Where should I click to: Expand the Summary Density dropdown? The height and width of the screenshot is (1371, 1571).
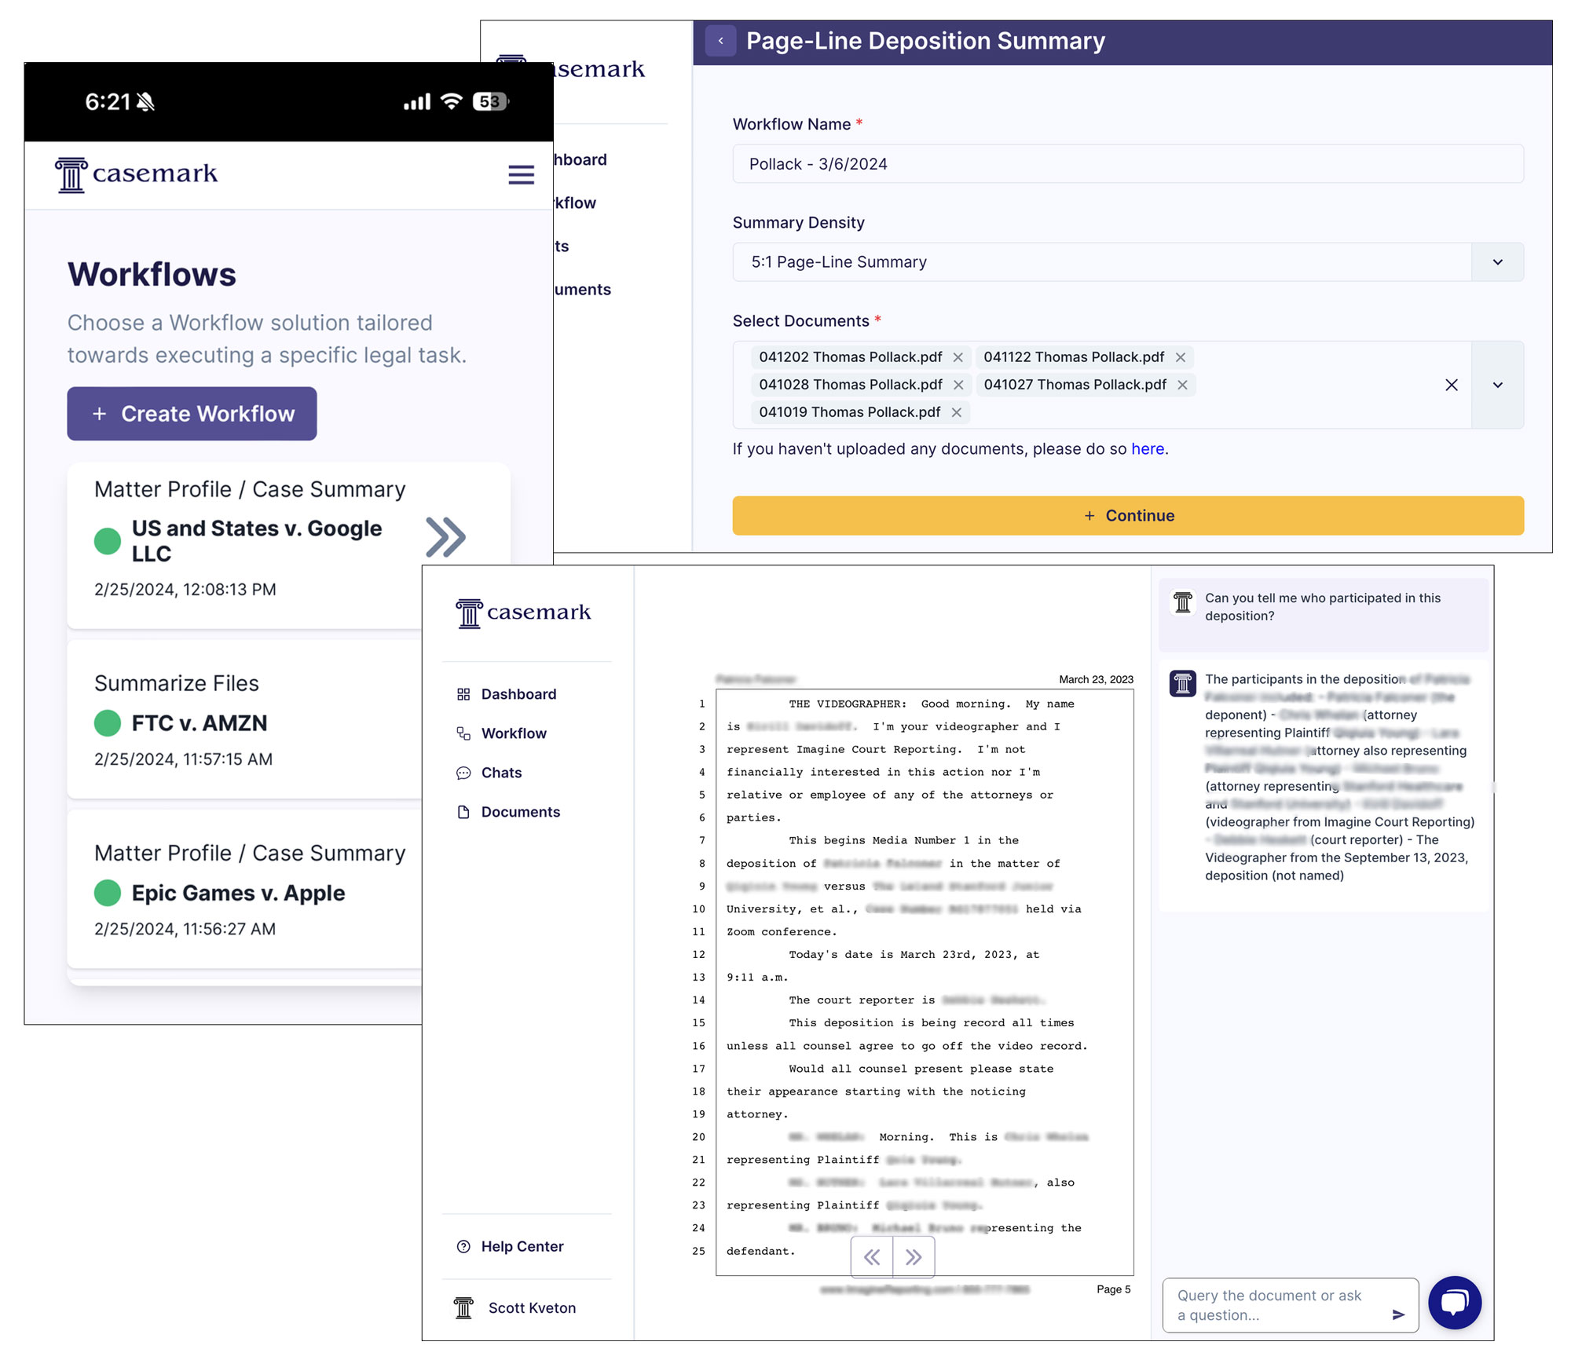coord(1497,262)
